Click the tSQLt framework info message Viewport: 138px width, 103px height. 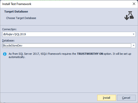(70, 55)
